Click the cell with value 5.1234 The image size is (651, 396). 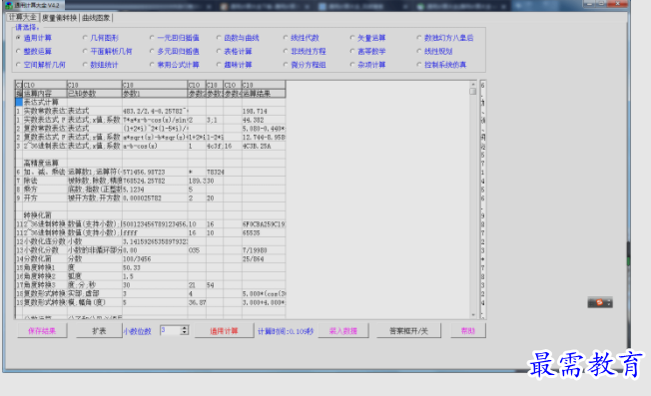[x=155, y=190]
